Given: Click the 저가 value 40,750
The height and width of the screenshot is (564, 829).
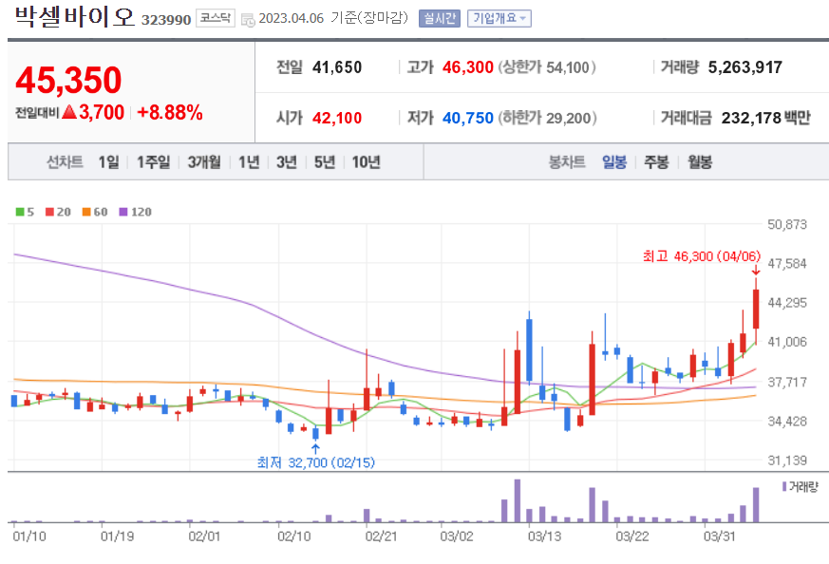Looking at the screenshot, I should (x=468, y=118).
